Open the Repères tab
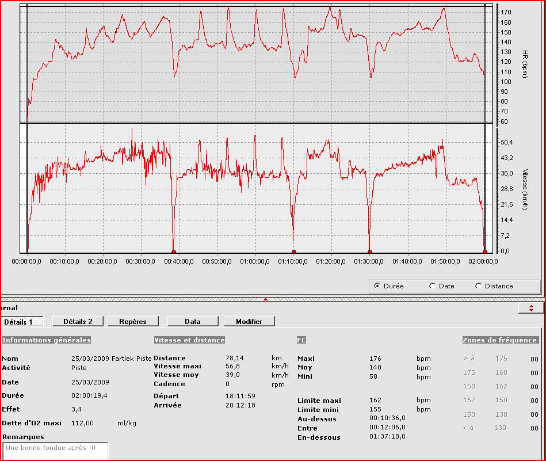 (133, 321)
